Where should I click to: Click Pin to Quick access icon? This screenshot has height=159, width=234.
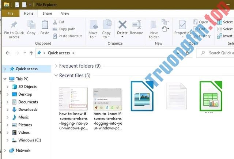[14, 25]
